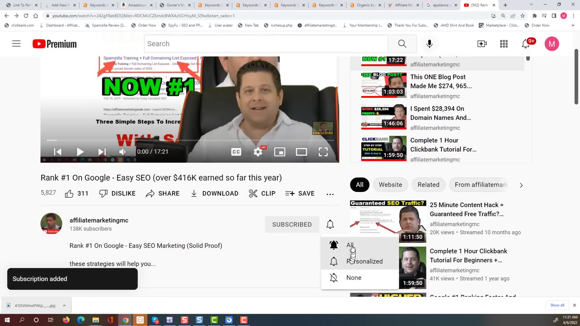
Task: Open more actions three-dot menu
Action: 330,194
